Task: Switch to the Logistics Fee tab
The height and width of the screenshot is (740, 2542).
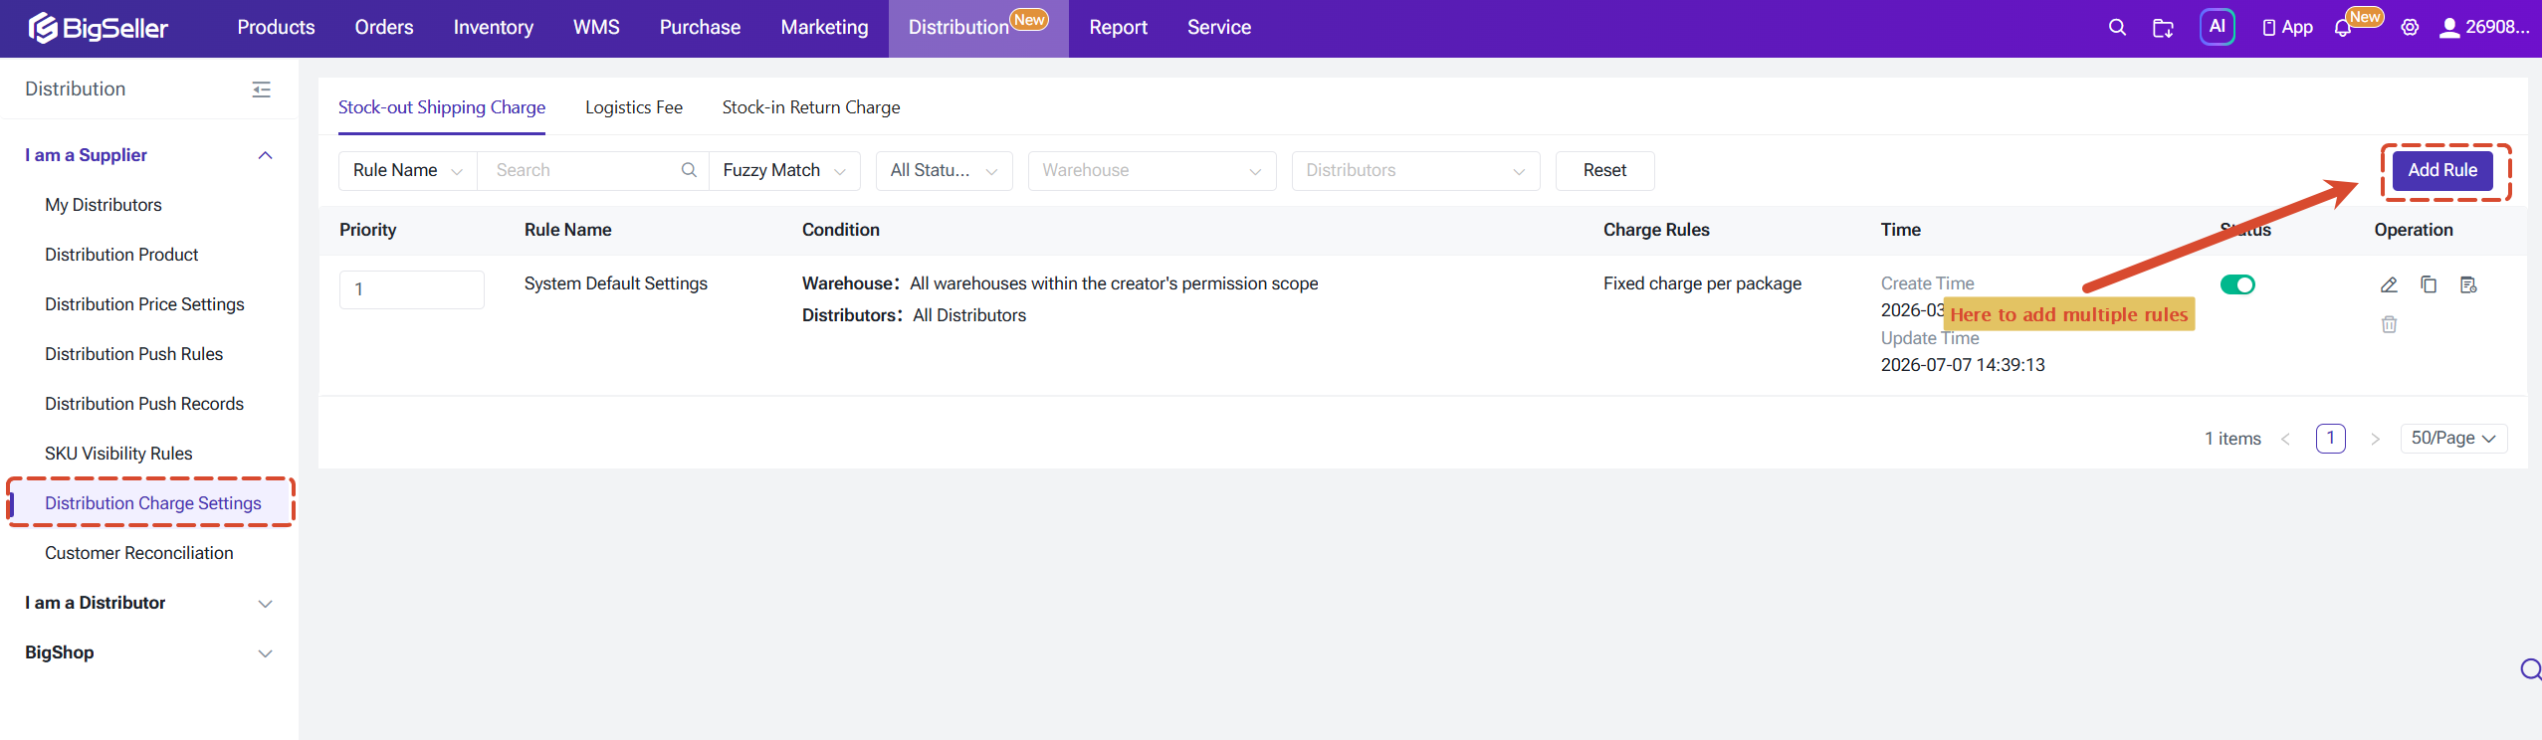Action: pyautogui.click(x=634, y=107)
